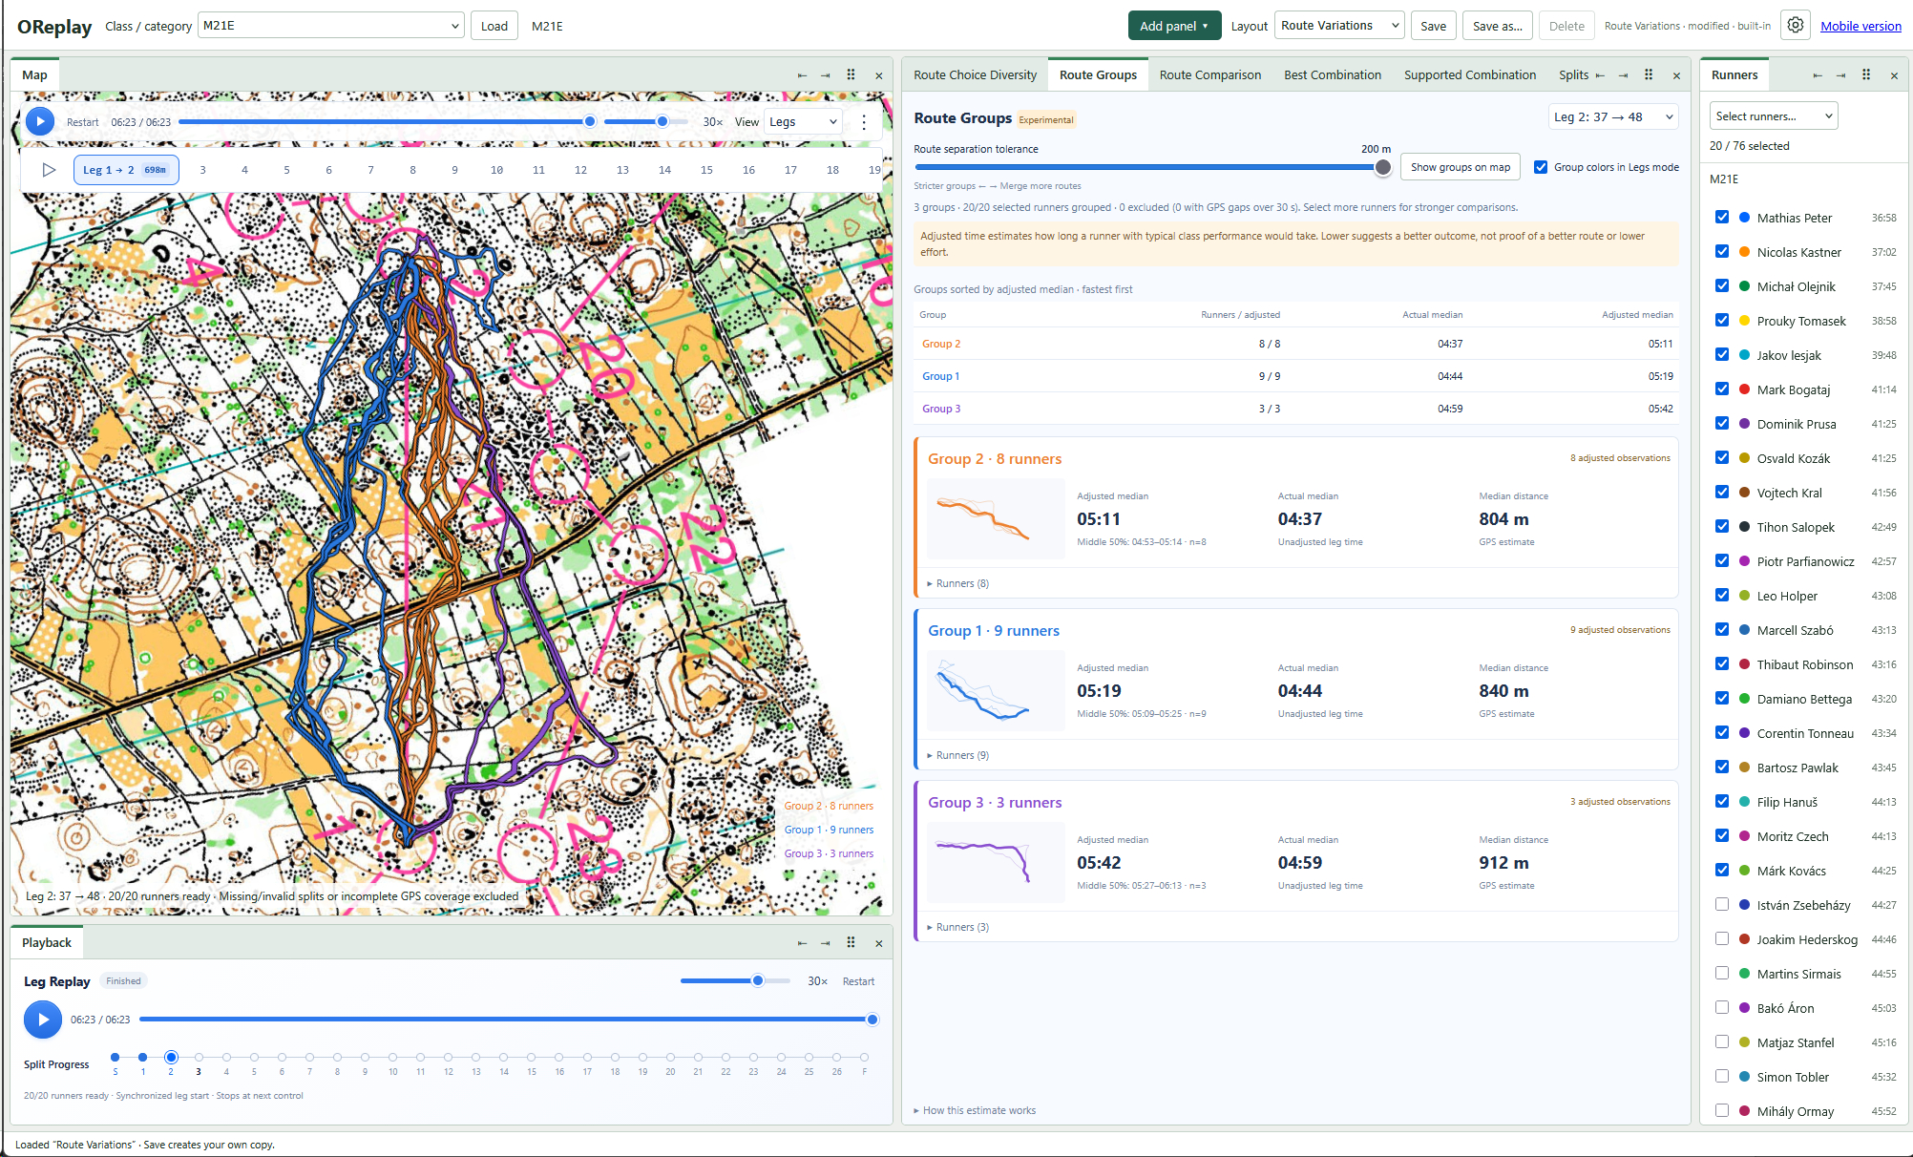Uncheck runner Mathias Peter
Viewport: 1913px width, 1157px height.
click(1722, 218)
